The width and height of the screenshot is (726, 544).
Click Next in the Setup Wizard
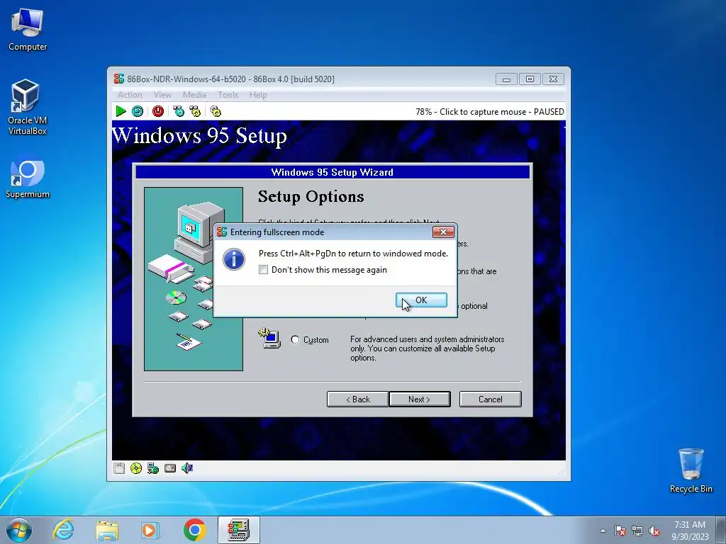(x=420, y=399)
